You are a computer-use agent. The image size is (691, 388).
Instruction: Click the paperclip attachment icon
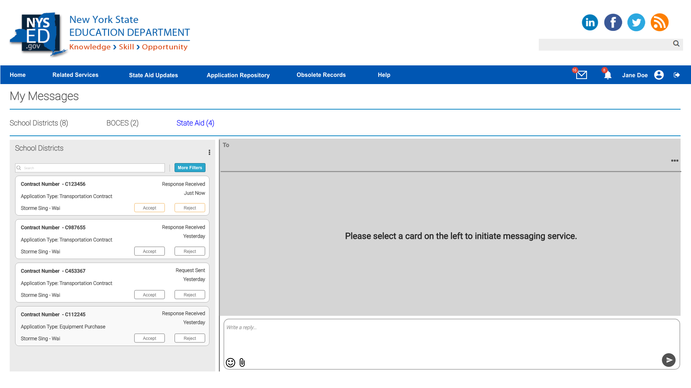[x=242, y=362]
